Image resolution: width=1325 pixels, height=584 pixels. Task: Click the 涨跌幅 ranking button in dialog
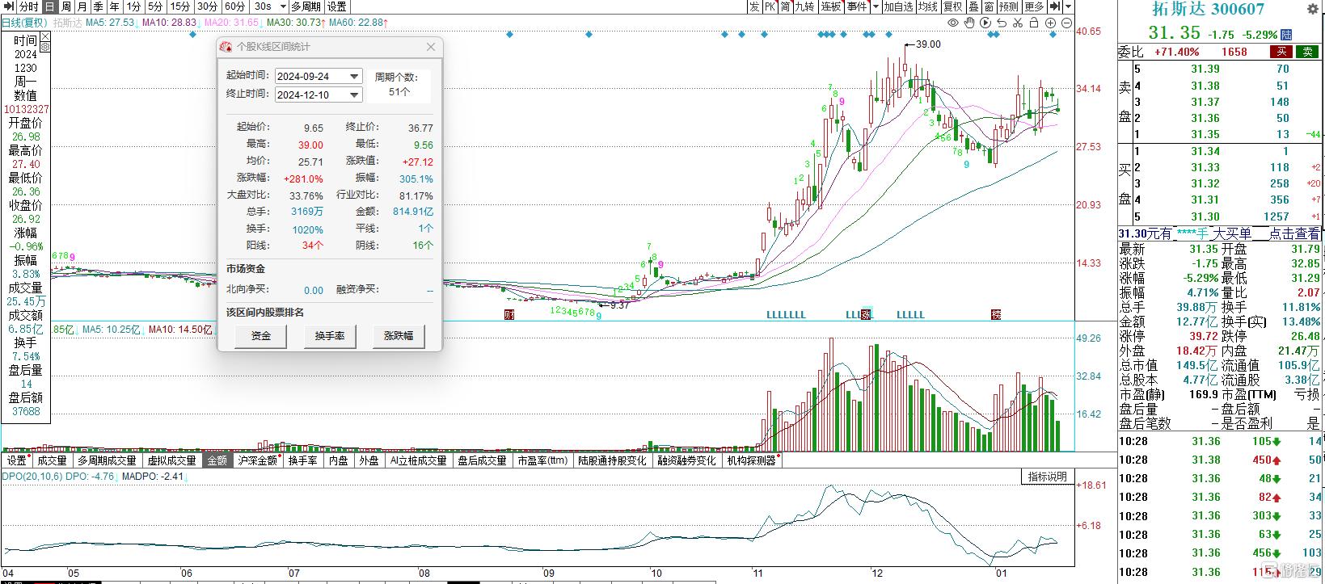(x=398, y=336)
